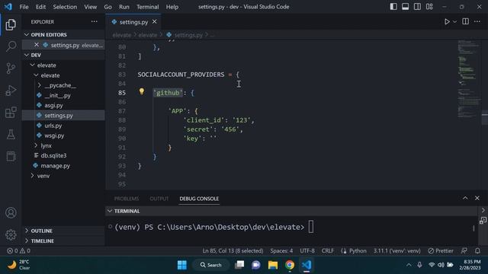
Task: Open the Edit menu
Action: click(x=40, y=7)
